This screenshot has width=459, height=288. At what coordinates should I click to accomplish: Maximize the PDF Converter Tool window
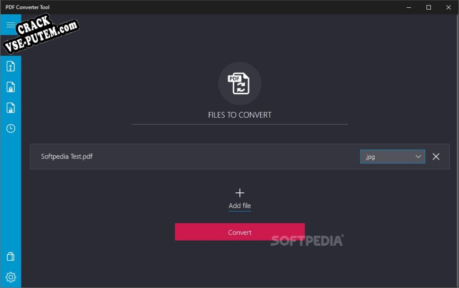(428, 7)
